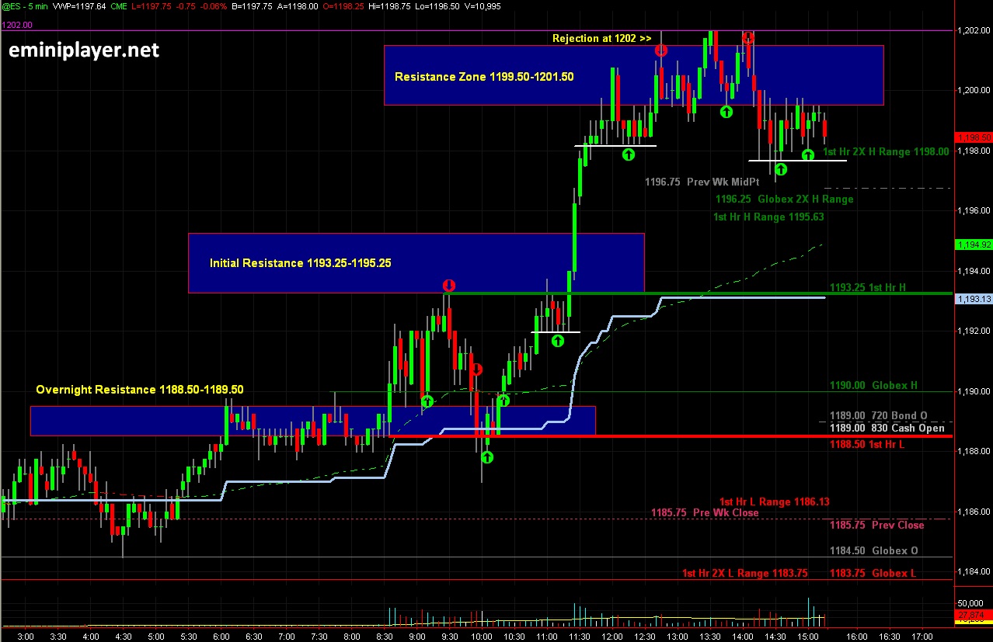Click the red sell arrow at the 1193.25 high
Viewport: 993px width, 642px height.
(x=448, y=284)
